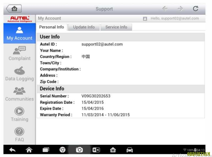This screenshot has height=157, width=212.
Task: Tap the Android home icon in bottom bar
Action: pos(29,150)
